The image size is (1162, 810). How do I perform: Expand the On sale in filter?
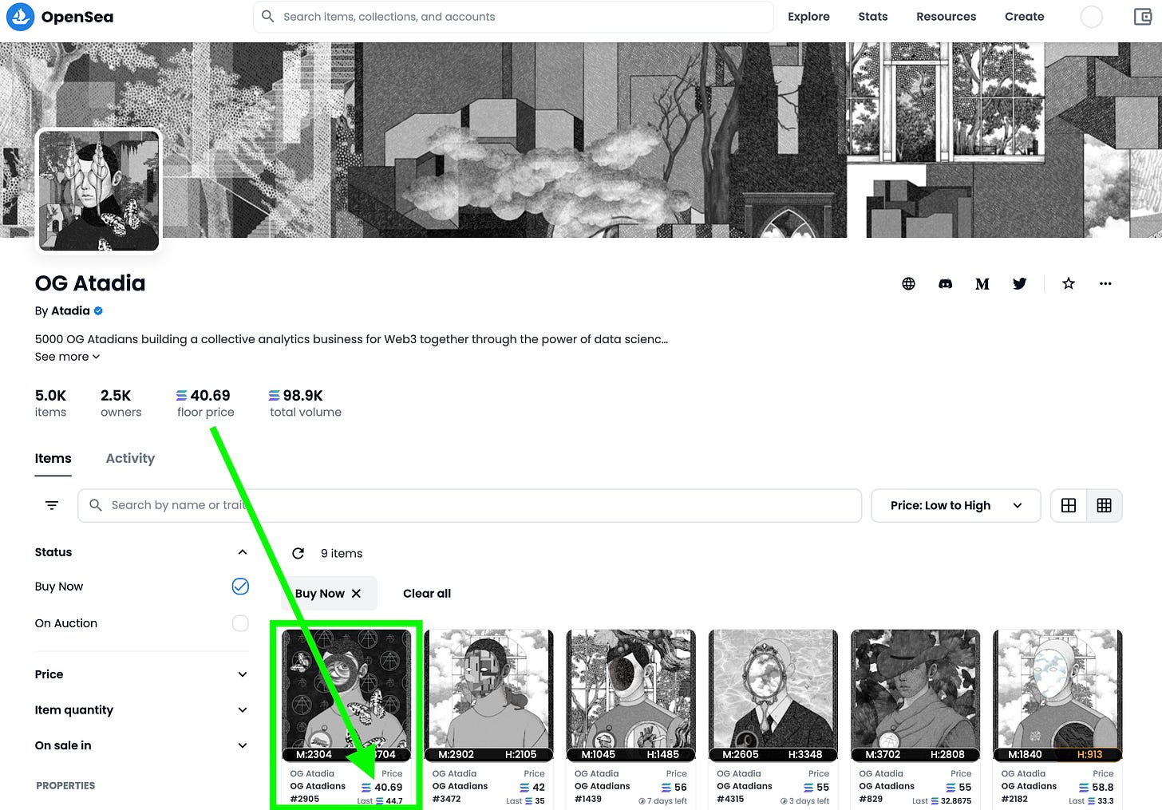(243, 745)
